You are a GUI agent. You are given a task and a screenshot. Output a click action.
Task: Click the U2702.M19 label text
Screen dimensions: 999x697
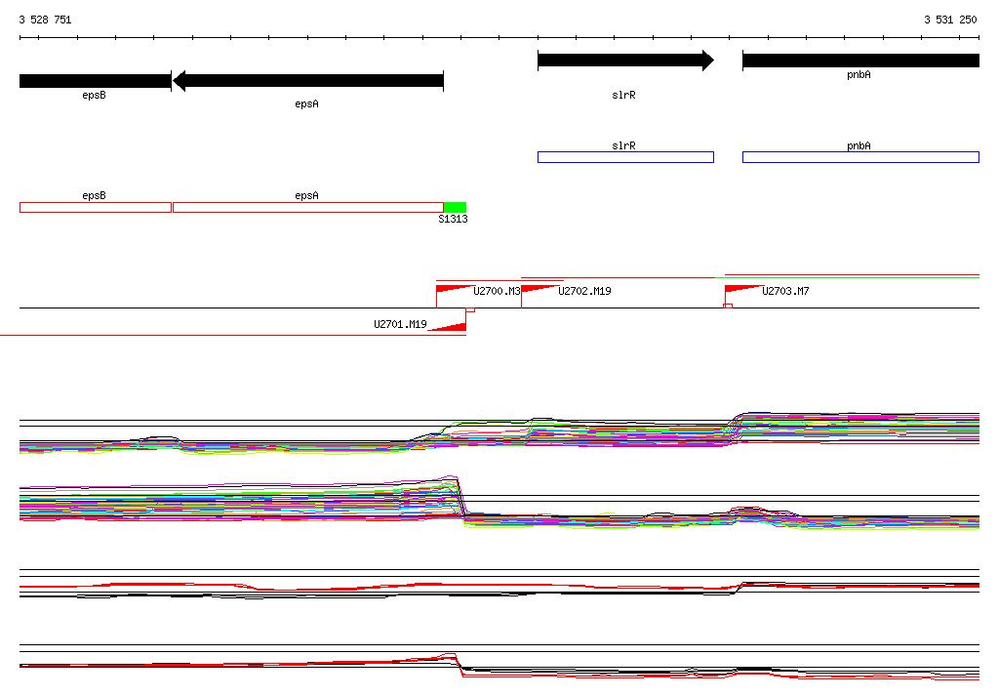click(584, 291)
